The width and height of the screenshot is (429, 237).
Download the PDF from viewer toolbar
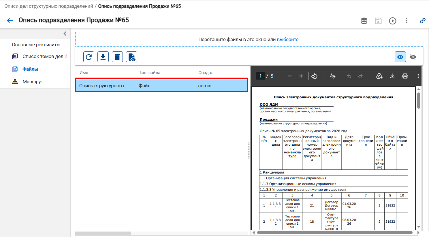point(392,76)
